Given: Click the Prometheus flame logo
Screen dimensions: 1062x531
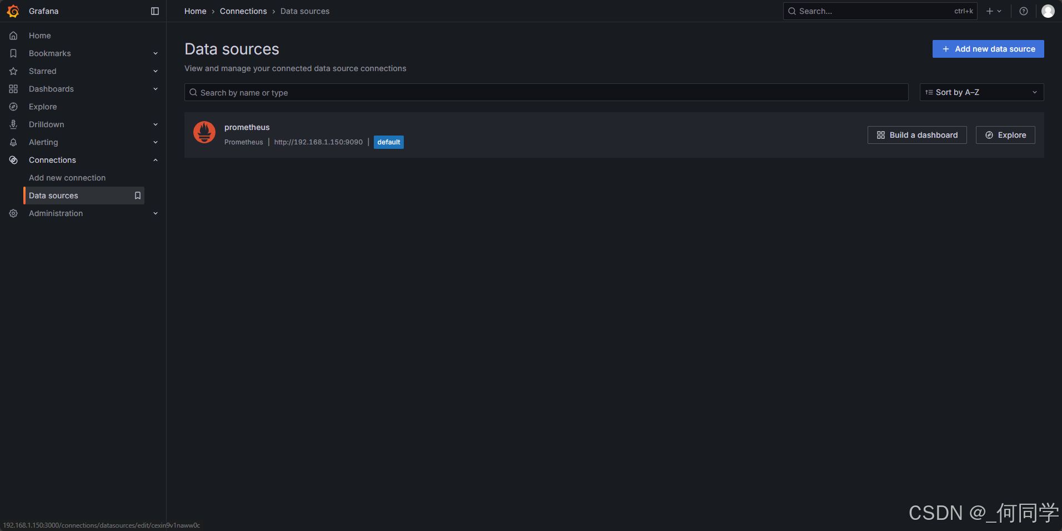Looking at the screenshot, I should click(x=204, y=132).
